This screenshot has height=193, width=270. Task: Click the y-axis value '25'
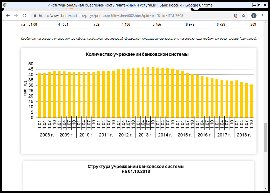[x=31, y=91]
